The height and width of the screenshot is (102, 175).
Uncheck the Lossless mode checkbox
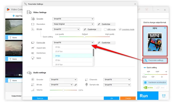[x=120, y=29]
